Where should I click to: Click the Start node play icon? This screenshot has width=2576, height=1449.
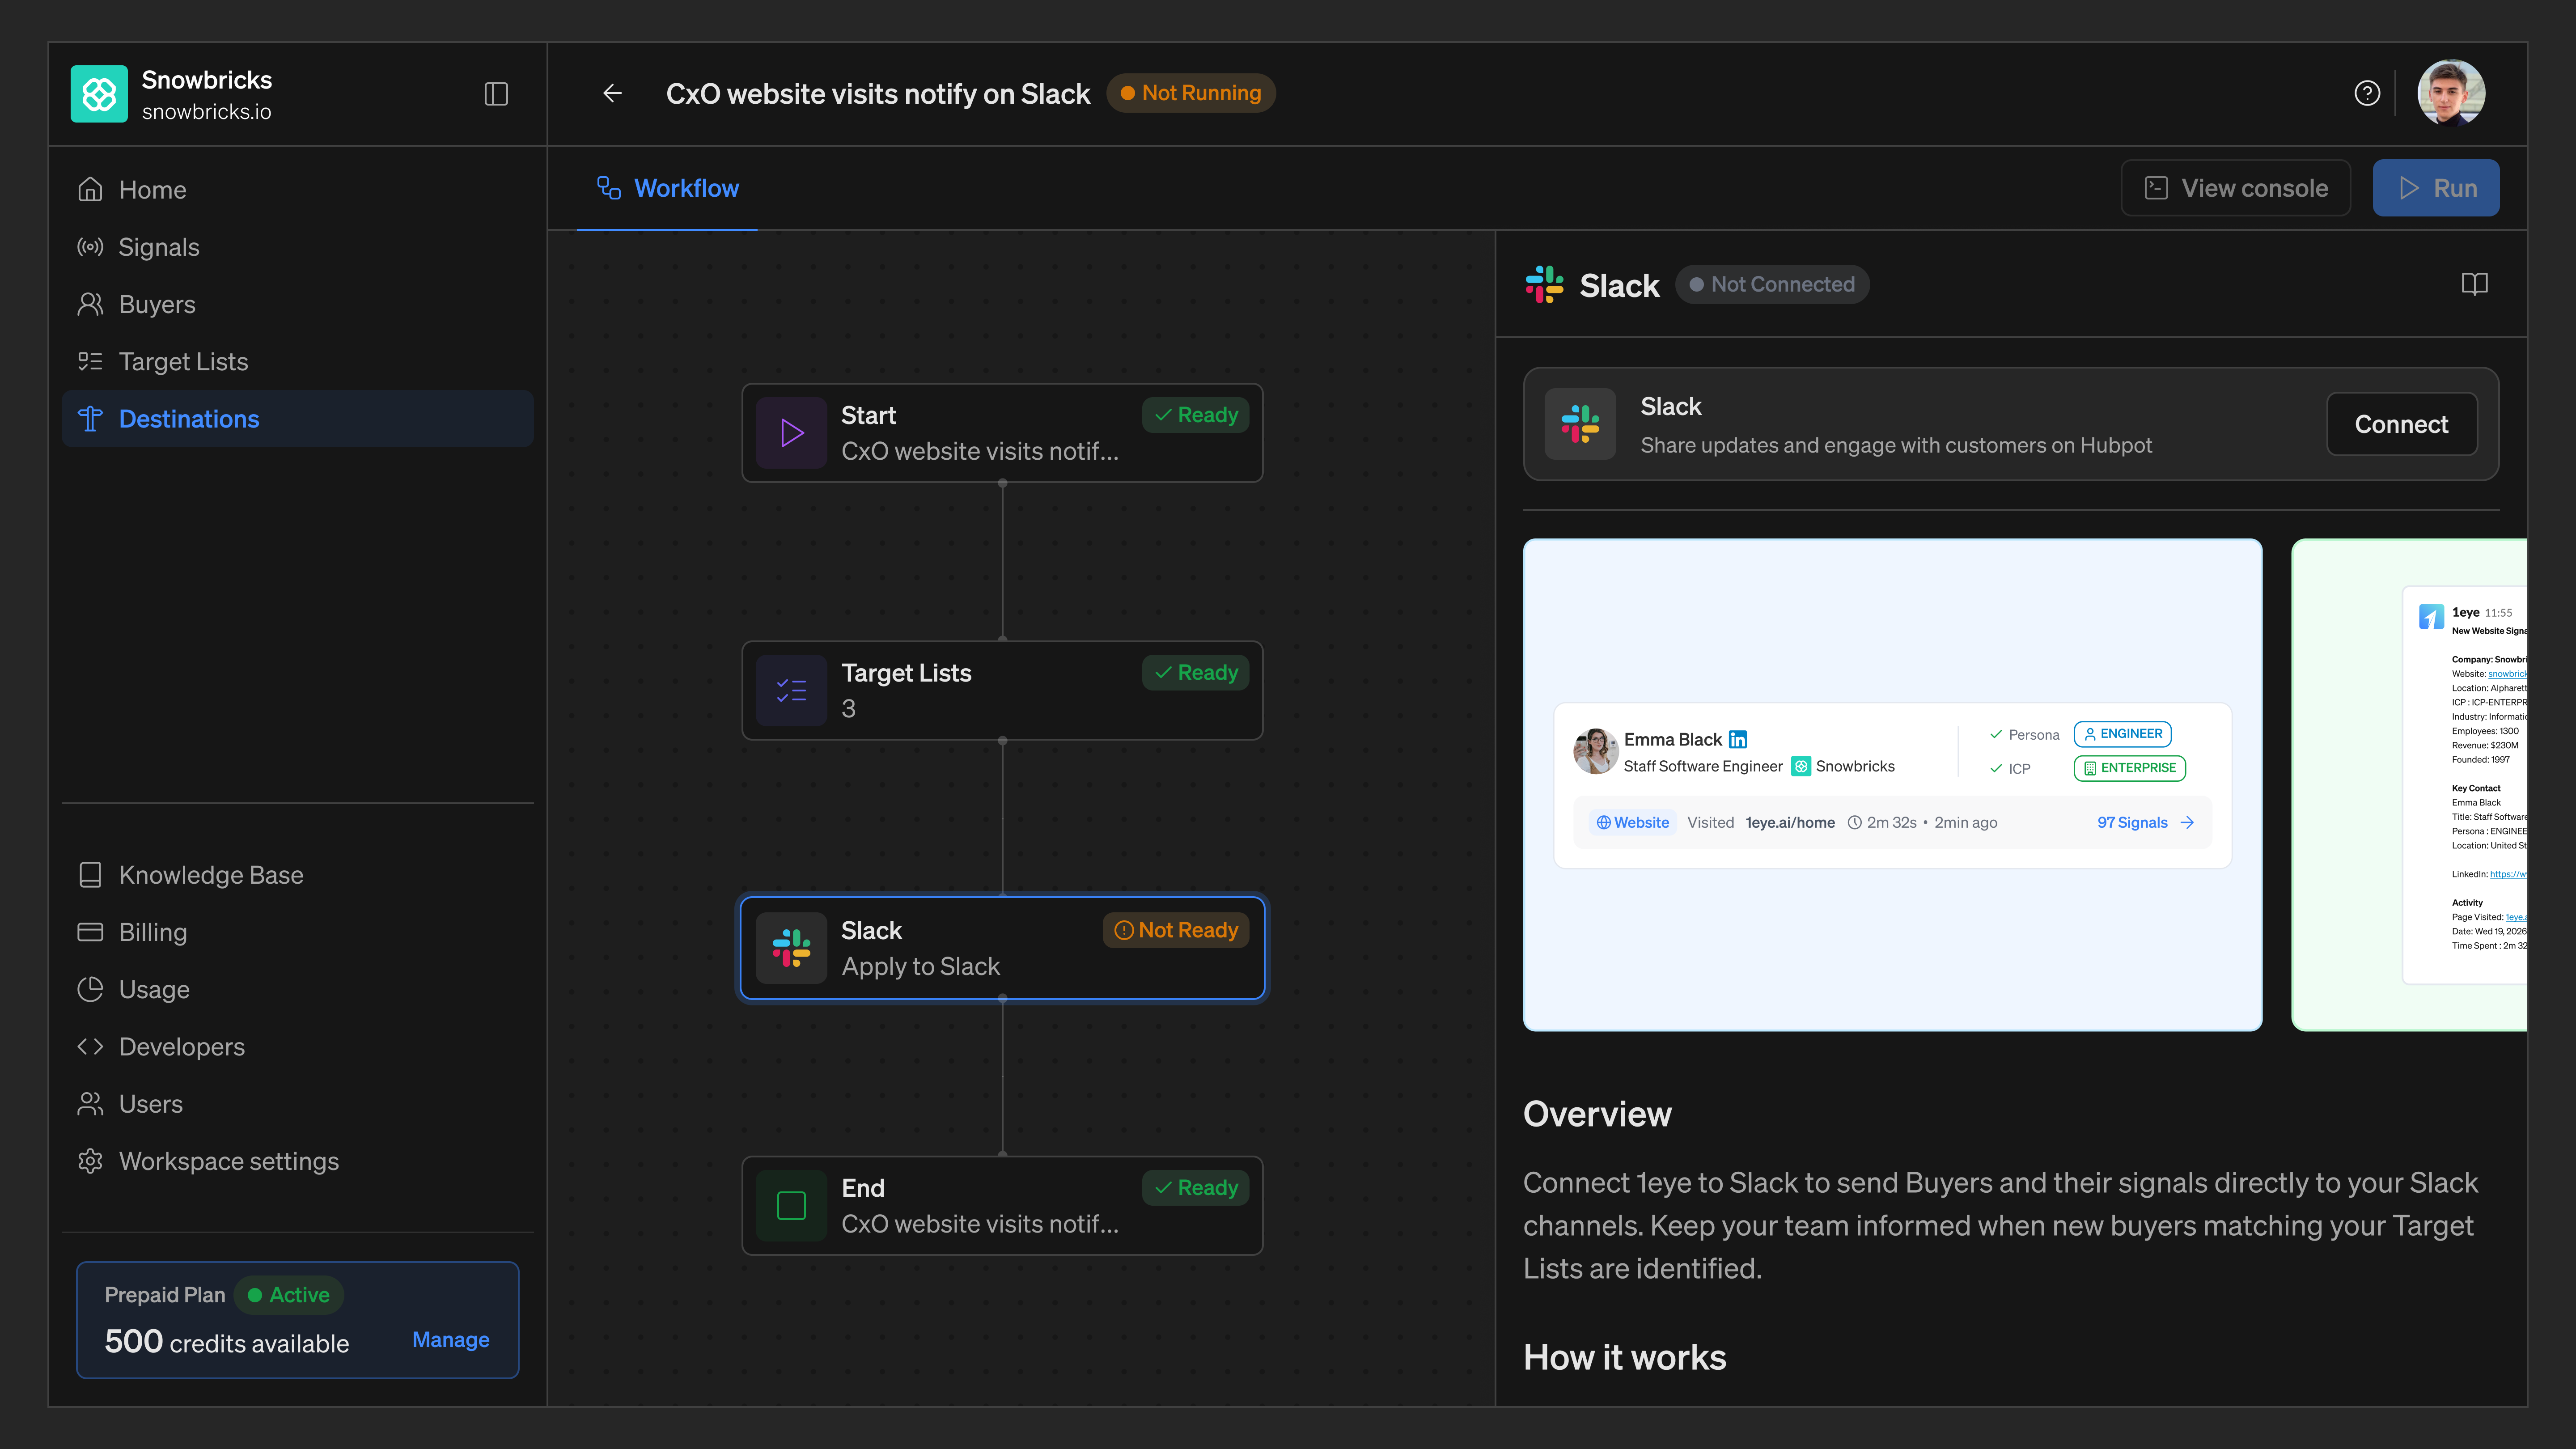pos(791,433)
